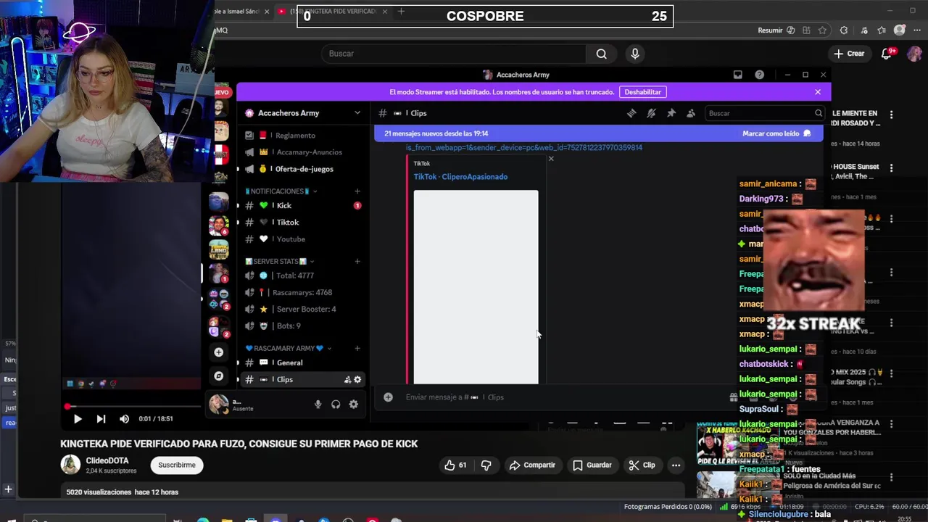
Task: Open settings gear on Clips channel row
Action: pos(357,379)
